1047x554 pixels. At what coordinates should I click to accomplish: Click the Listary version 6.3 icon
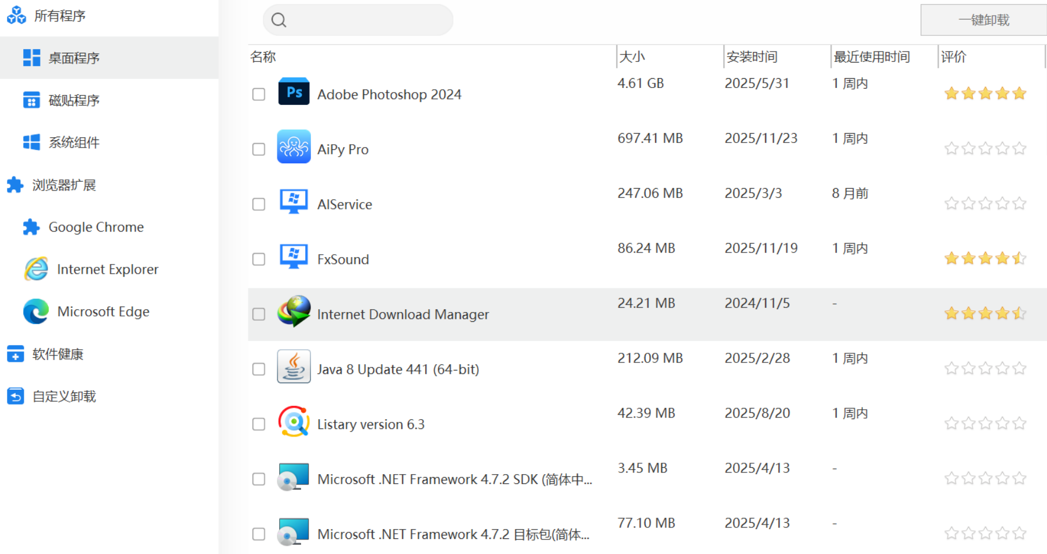(x=294, y=422)
